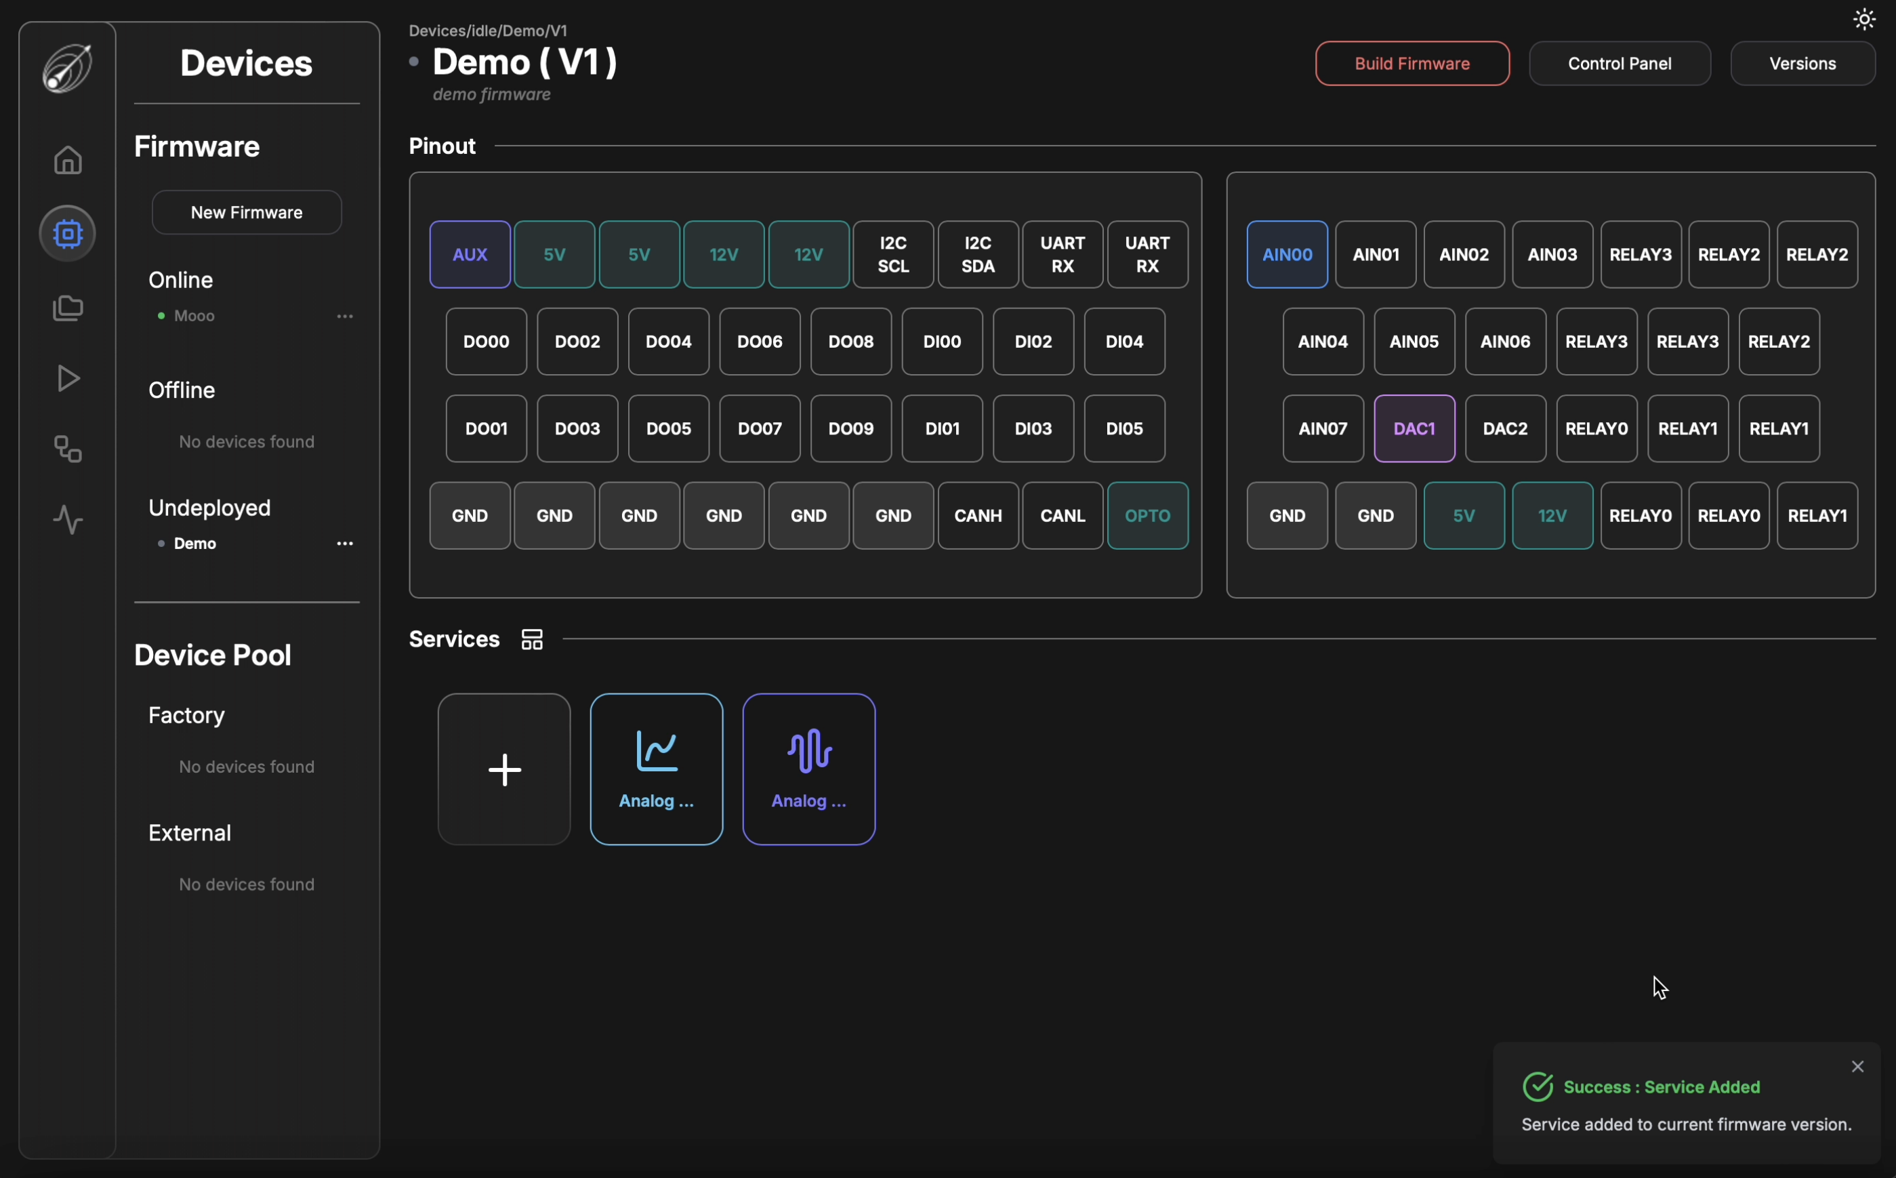Open options menu for Demo firmware
The height and width of the screenshot is (1178, 1896).
[x=345, y=544]
